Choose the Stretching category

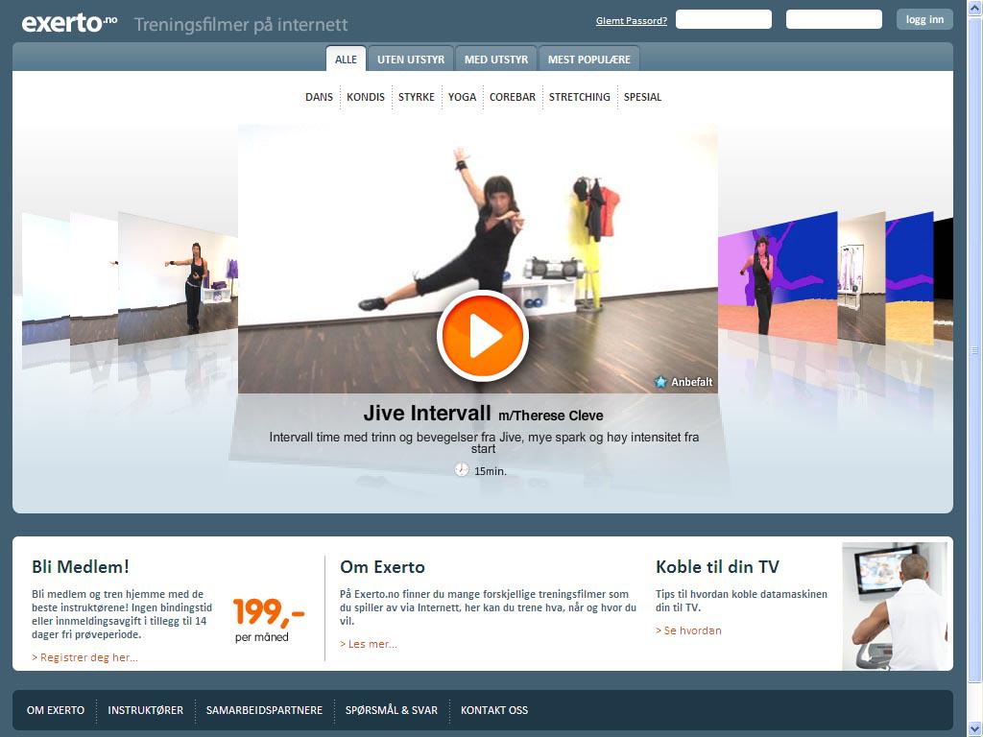(579, 97)
